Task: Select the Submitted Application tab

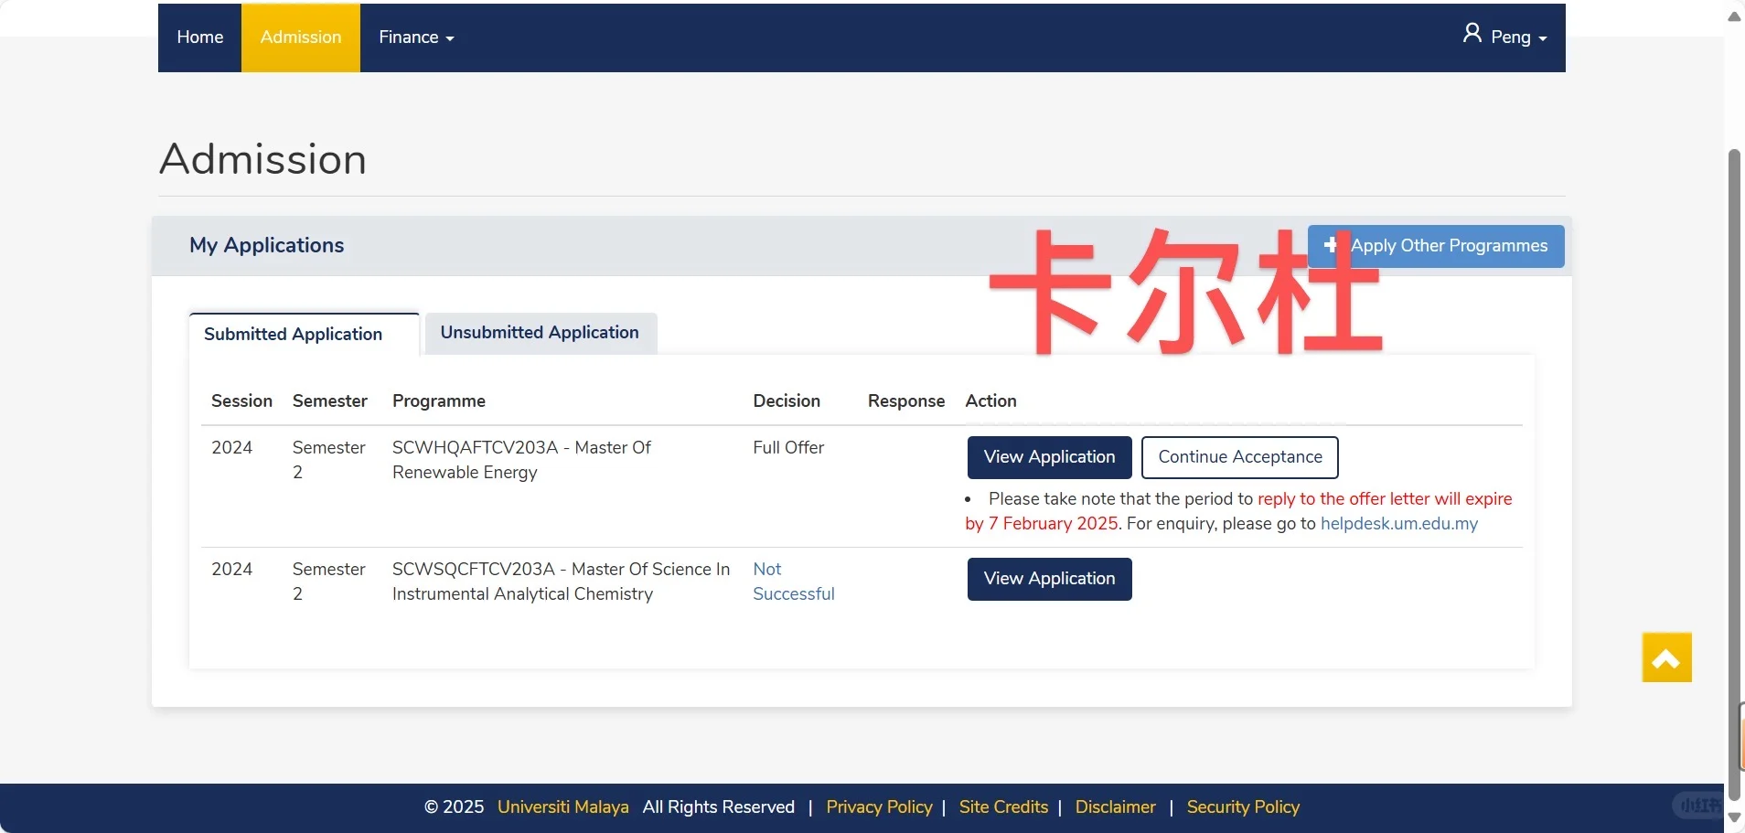Action: coord(293,334)
